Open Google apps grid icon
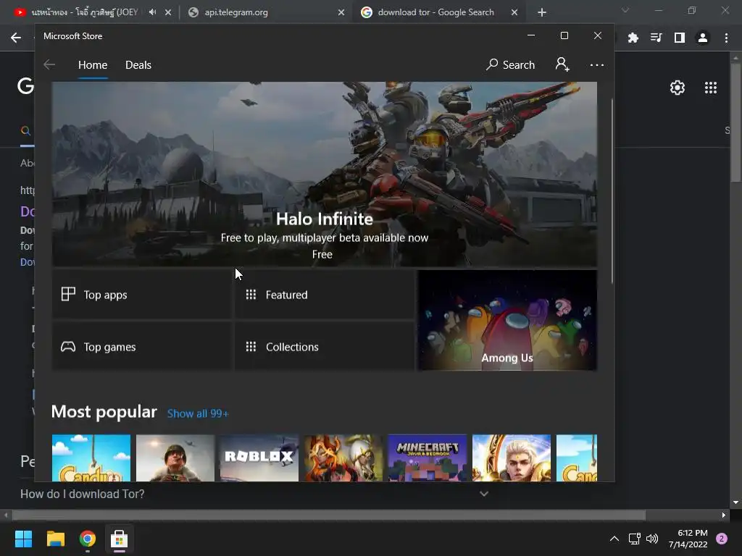 [711, 88]
